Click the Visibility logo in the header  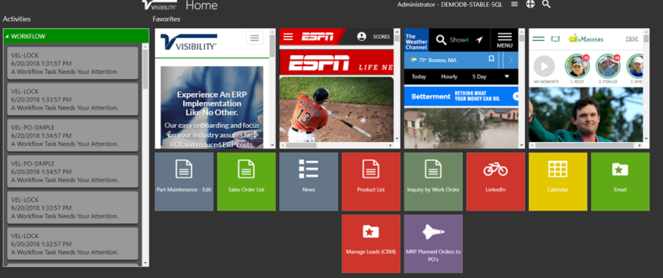pos(160,5)
